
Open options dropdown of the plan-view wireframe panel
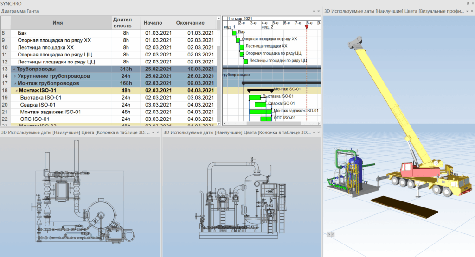153,132
